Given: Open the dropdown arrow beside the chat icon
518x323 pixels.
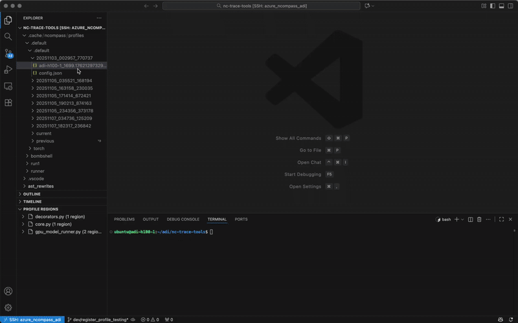Looking at the screenshot, I should [x=373, y=6].
